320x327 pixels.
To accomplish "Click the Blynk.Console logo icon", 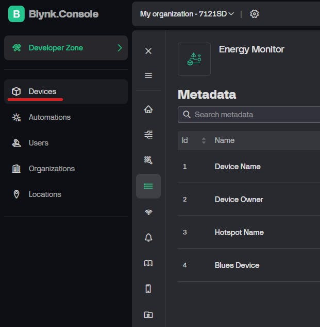I will [16, 14].
